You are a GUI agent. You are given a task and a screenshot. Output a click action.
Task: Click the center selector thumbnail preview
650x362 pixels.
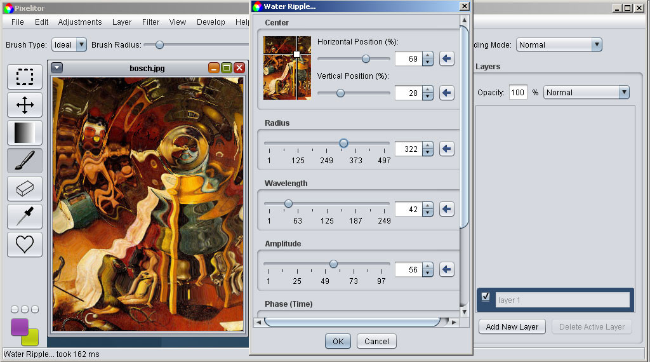[288, 68]
